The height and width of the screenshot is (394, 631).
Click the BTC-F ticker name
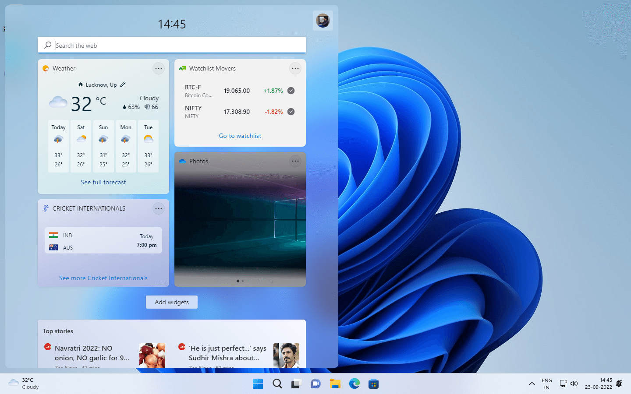(193, 87)
